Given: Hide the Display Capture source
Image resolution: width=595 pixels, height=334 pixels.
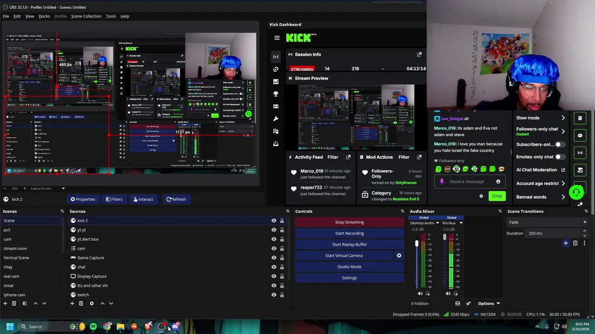Looking at the screenshot, I should (274, 276).
